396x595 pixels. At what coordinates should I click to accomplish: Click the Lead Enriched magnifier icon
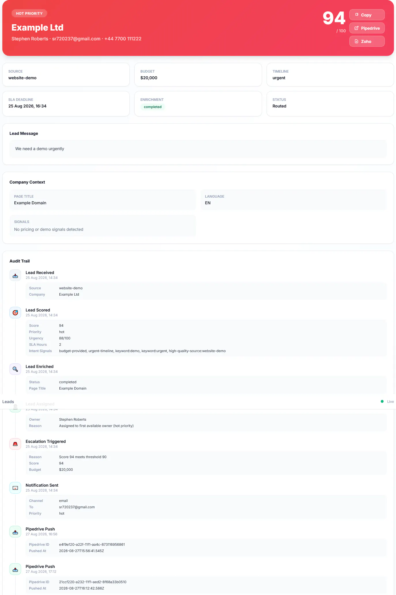point(15,369)
